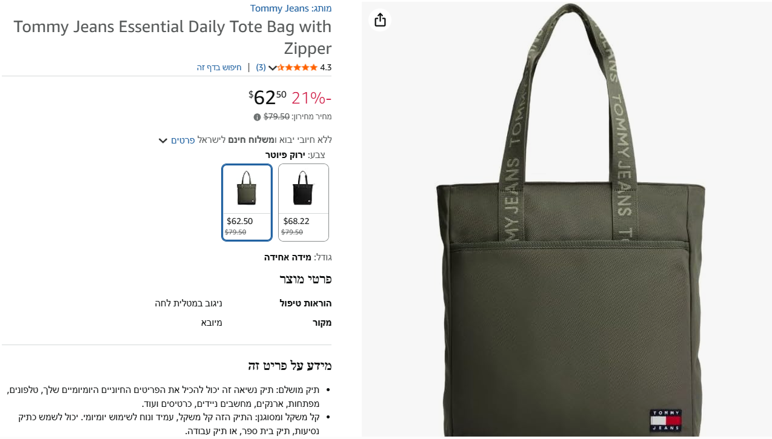
Task: Click the 'פרטי מוצר' product details heading
Action: click(305, 279)
